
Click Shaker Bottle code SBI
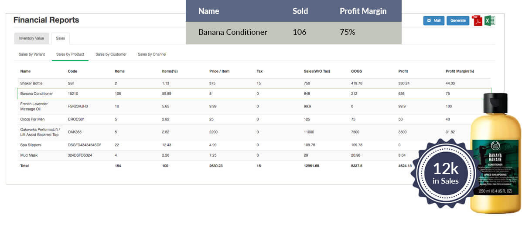71,84
